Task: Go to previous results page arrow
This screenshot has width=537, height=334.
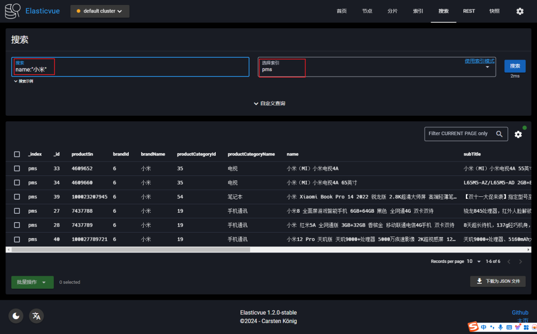Action: (509, 261)
